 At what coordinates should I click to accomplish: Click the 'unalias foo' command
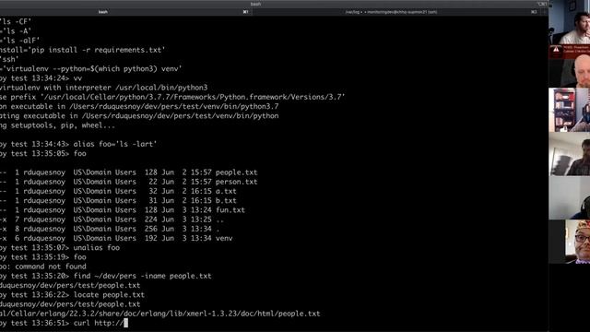point(97,248)
